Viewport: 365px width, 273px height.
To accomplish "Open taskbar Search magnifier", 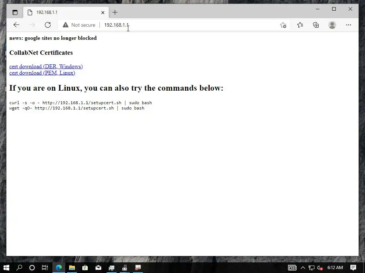I will tap(19, 268).
